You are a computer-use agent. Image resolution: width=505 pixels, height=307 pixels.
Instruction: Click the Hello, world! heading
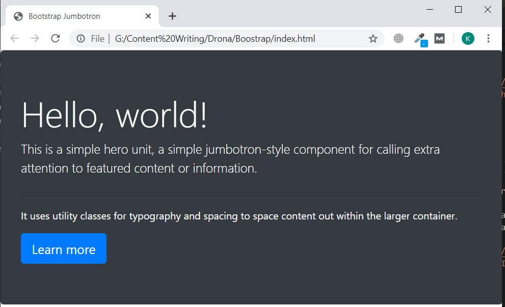click(x=115, y=115)
